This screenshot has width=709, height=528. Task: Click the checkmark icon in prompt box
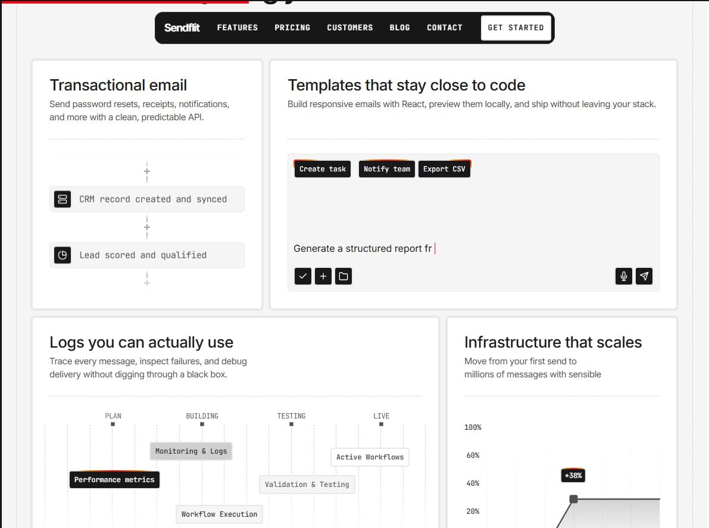303,276
